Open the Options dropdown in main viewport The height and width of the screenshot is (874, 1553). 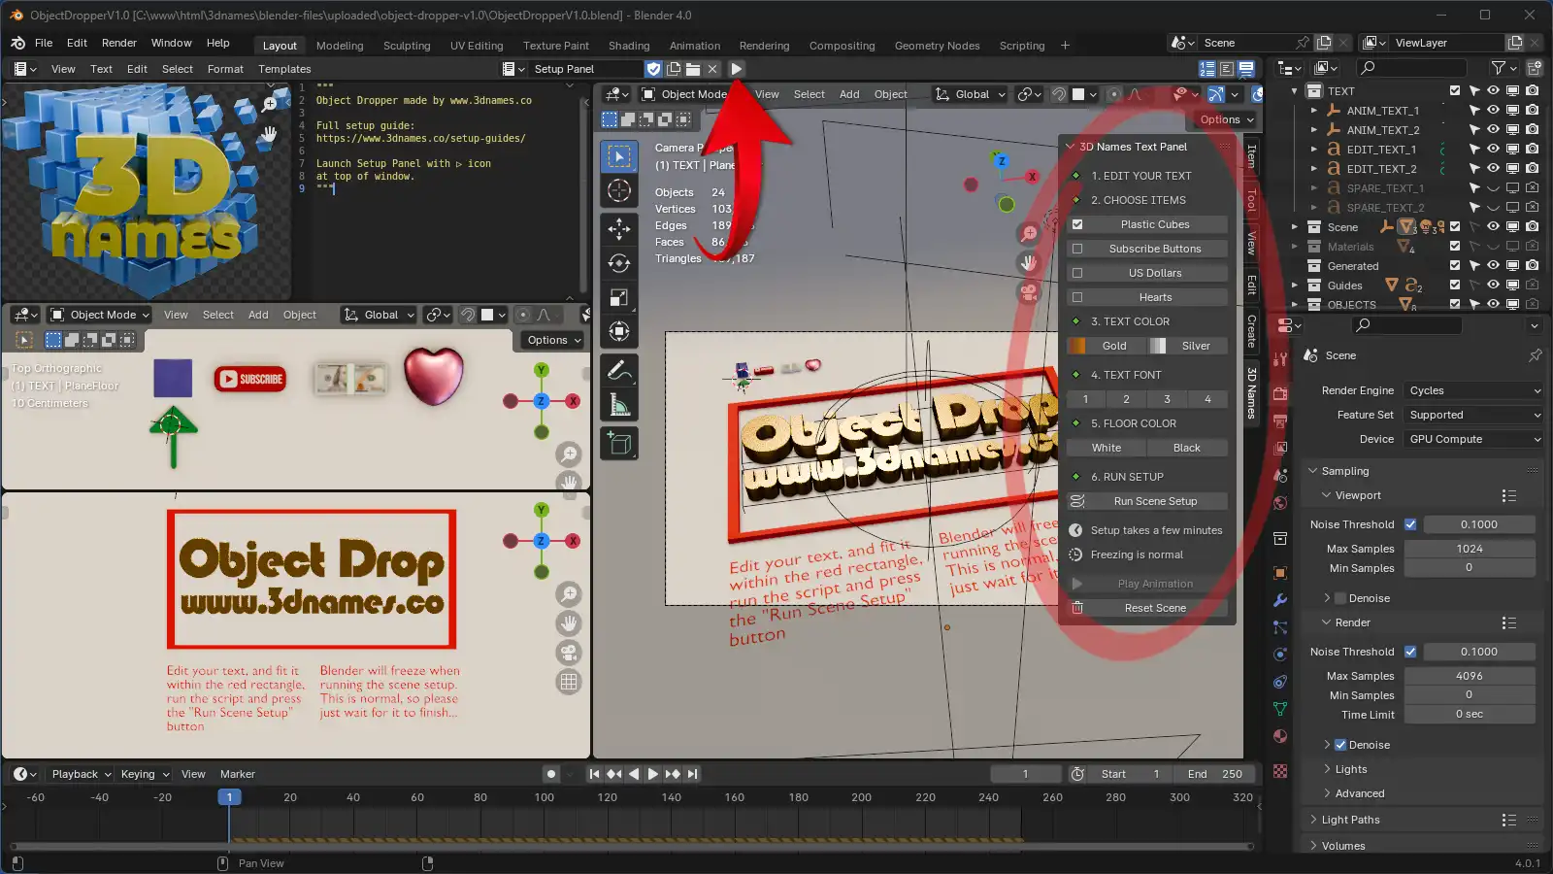(x=1227, y=119)
